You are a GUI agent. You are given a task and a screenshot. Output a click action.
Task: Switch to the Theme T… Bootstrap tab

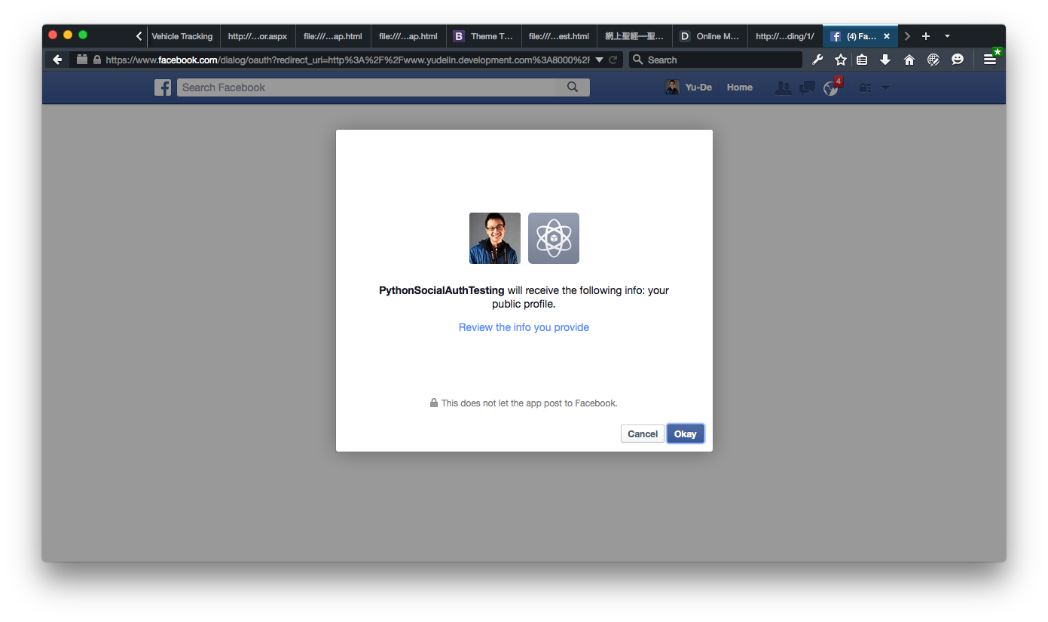tap(484, 36)
